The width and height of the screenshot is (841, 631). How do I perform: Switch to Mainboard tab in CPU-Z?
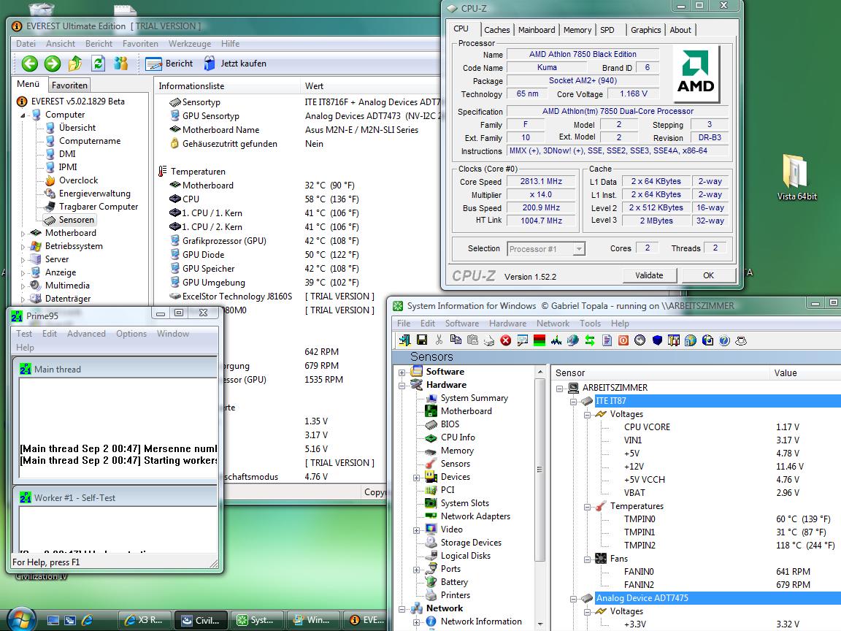coord(537,30)
